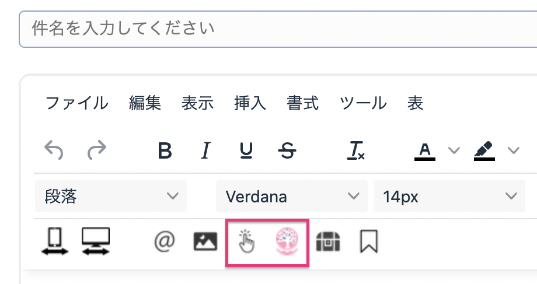Click the redo arrow icon
Viewport: 537px width, 284px height.
[96, 151]
